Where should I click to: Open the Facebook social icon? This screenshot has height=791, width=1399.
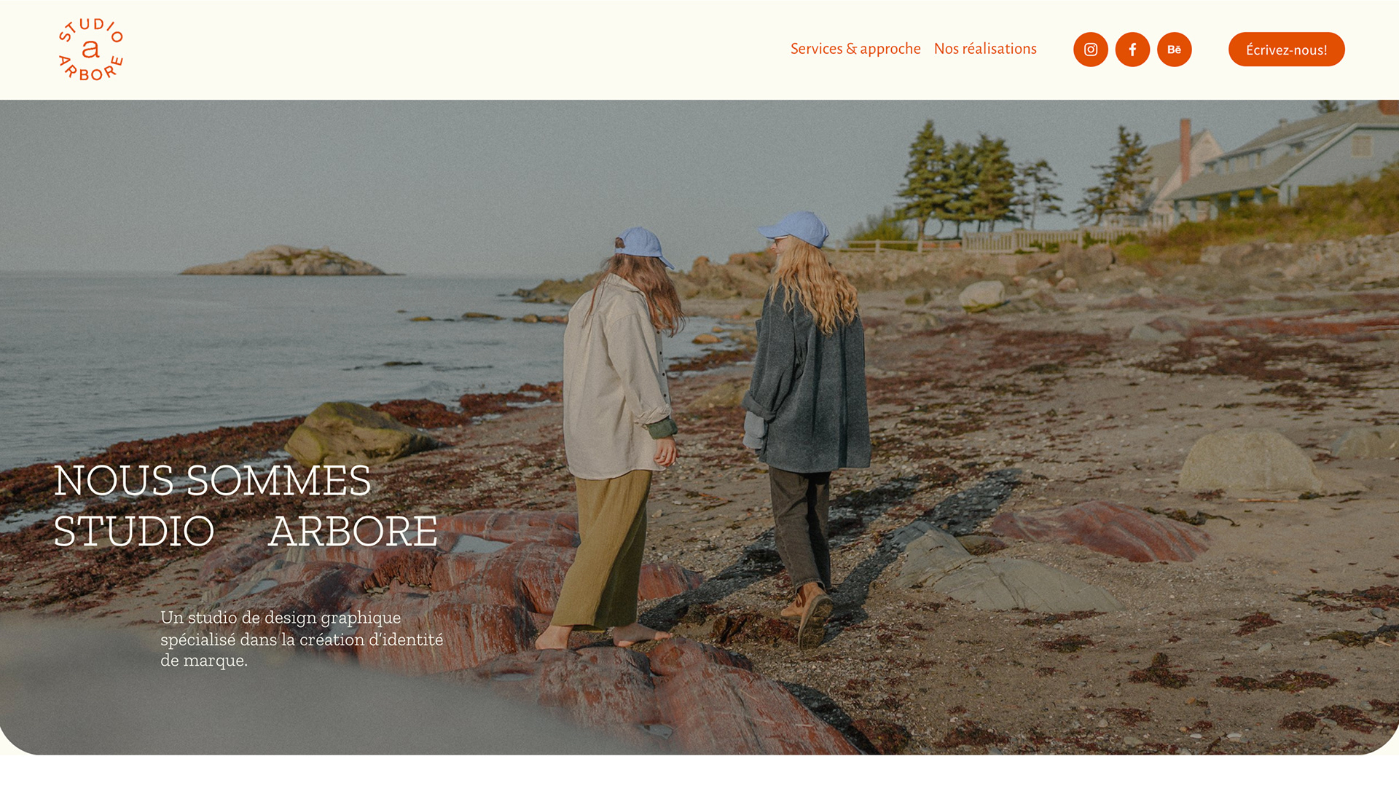coord(1132,50)
